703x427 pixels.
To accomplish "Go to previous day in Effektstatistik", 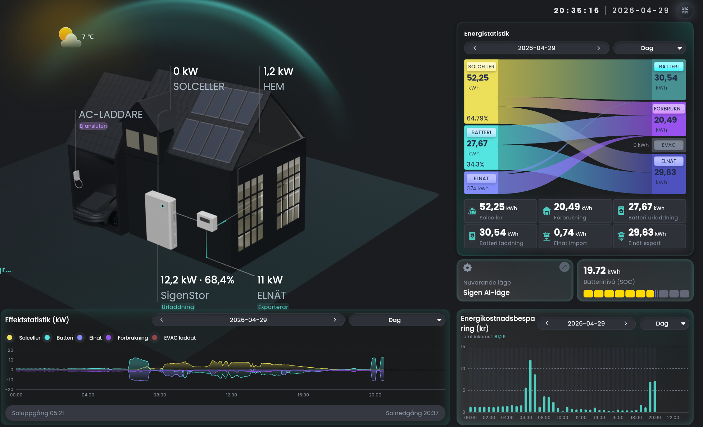I will tap(162, 320).
